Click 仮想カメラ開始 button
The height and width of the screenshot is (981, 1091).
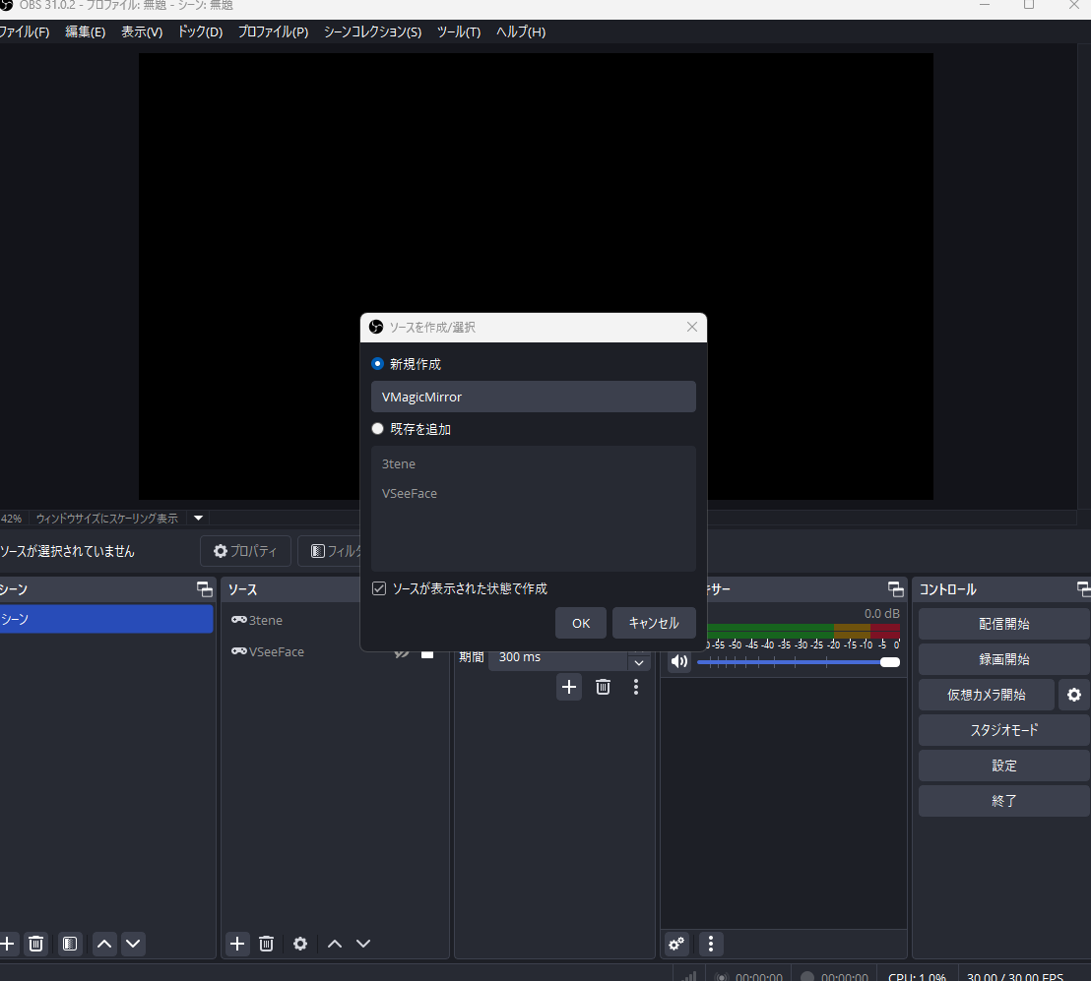pos(986,695)
